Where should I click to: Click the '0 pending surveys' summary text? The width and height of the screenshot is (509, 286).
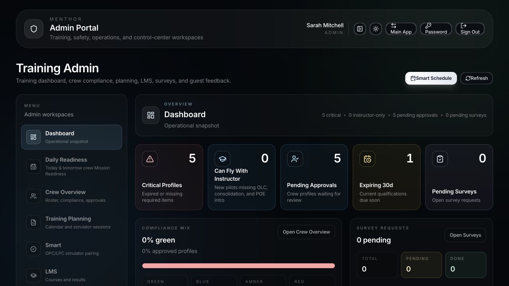466,115
